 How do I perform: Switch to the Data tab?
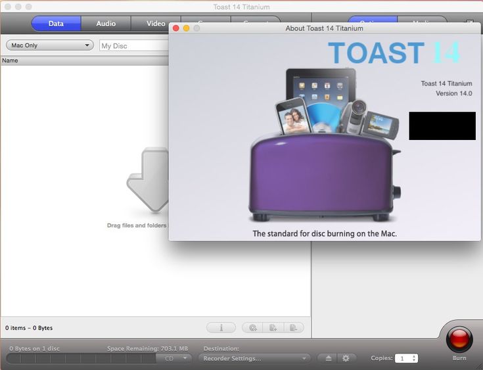tap(56, 24)
